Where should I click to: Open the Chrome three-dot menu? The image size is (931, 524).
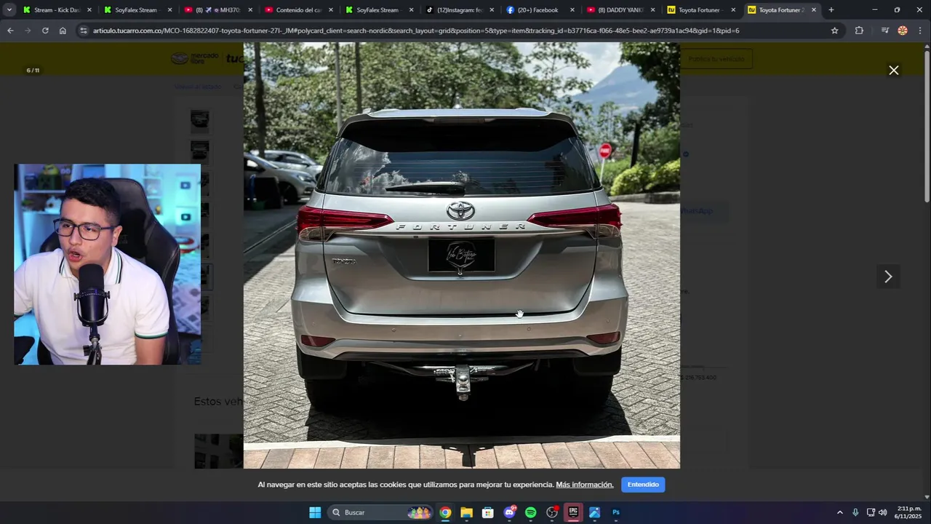click(x=920, y=31)
